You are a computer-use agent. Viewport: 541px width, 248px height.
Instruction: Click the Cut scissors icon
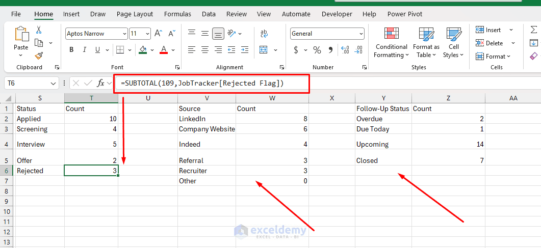click(x=39, y=30)
